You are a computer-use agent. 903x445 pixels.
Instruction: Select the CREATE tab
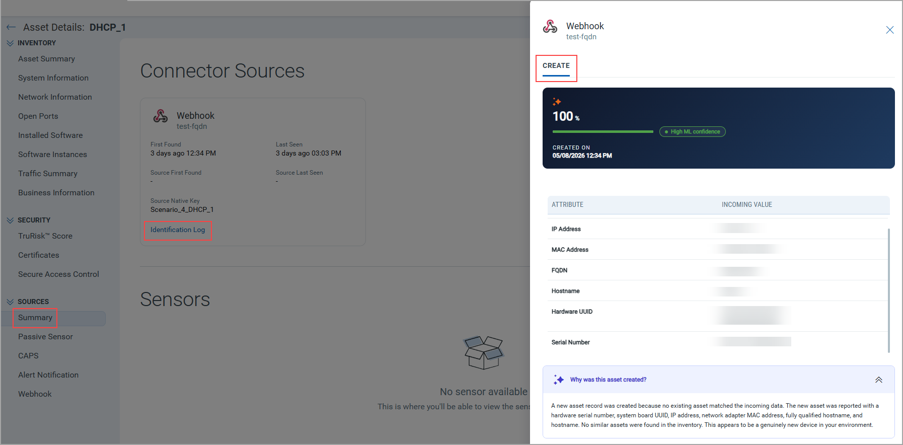click(x=556, y=66)
